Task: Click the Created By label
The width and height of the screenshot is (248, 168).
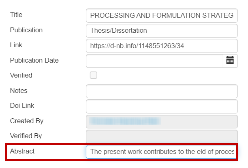Action: click(x=26, y=121)
